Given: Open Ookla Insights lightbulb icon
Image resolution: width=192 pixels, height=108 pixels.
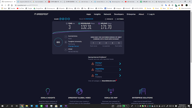Looking at the screenshot, I should click(48, 91).
